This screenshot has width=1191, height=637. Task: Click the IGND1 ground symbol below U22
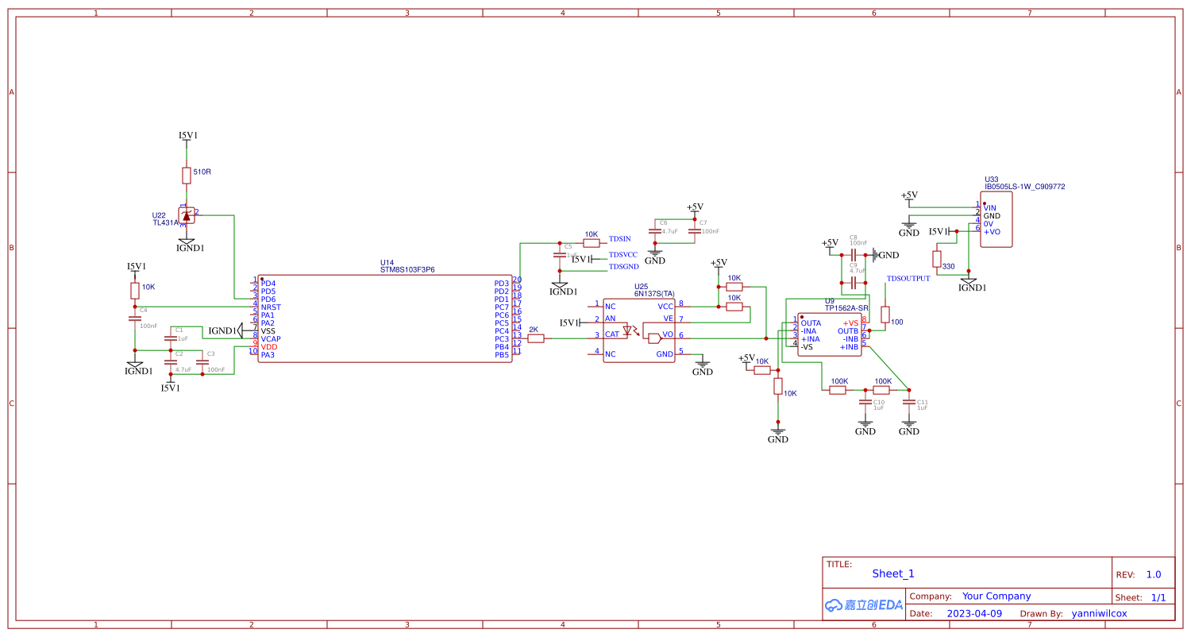186,242
